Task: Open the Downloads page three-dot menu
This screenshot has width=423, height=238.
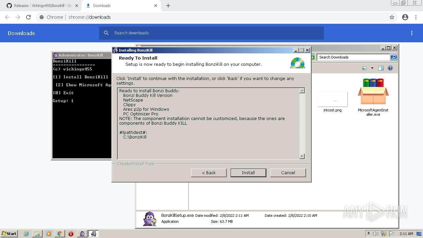Action: coord(412,33)
